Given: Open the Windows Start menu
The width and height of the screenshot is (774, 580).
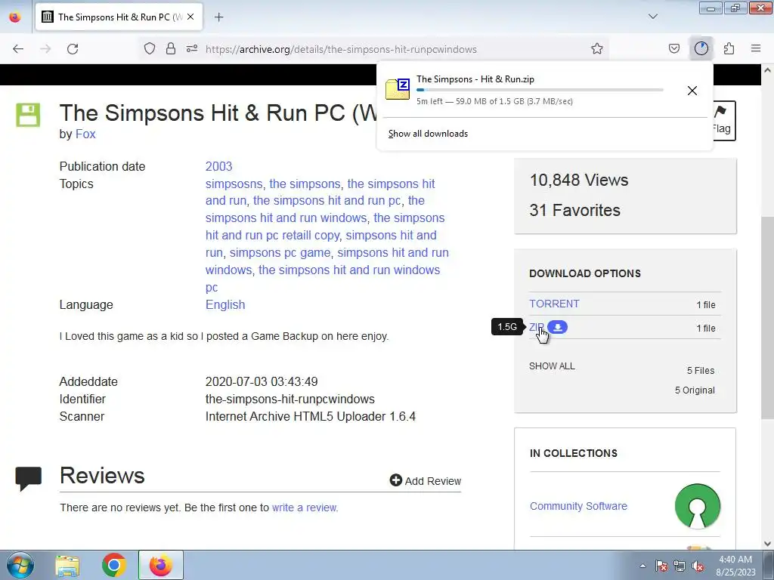Looking at the screenshot, I should click(x=20, y=565).
